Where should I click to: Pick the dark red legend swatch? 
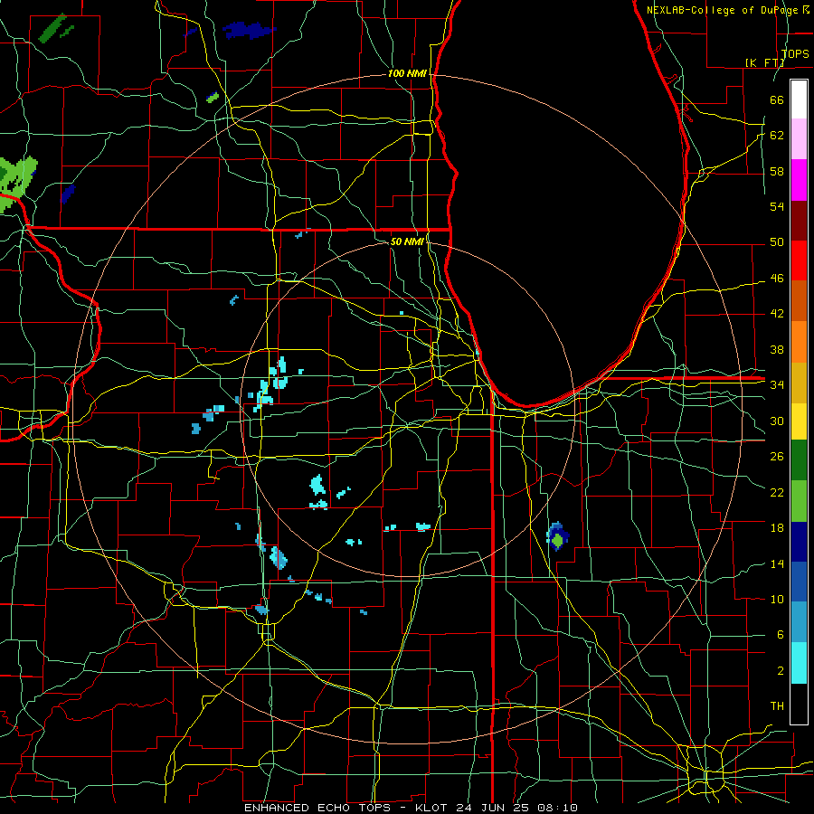tap(799, 220)
